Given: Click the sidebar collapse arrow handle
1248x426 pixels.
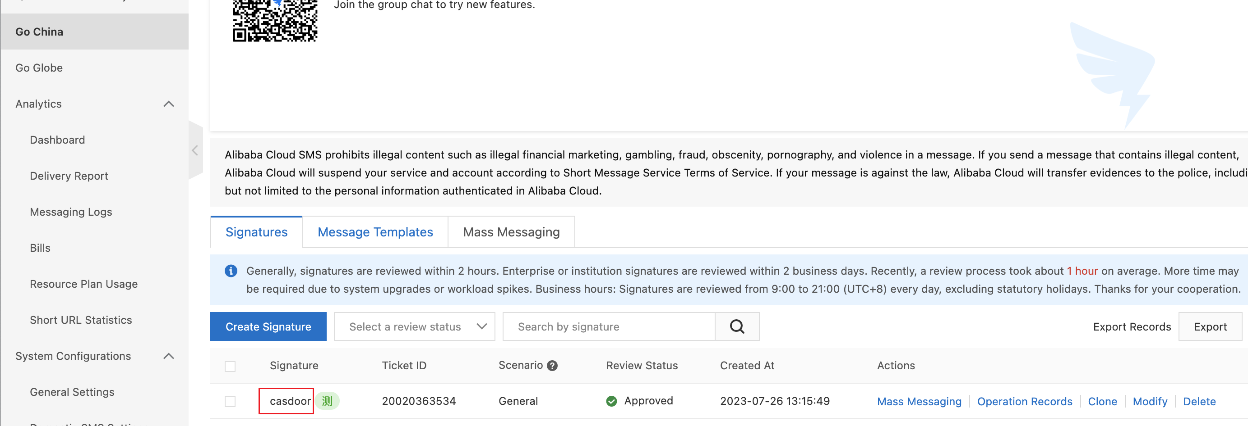Looking at the screenshot, I should click(x=195, y=150).
